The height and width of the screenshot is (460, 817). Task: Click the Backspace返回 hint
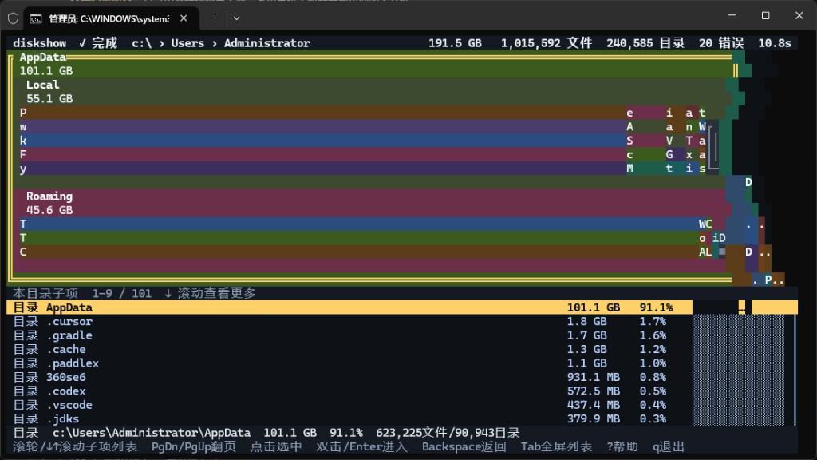tap(464, 446)
